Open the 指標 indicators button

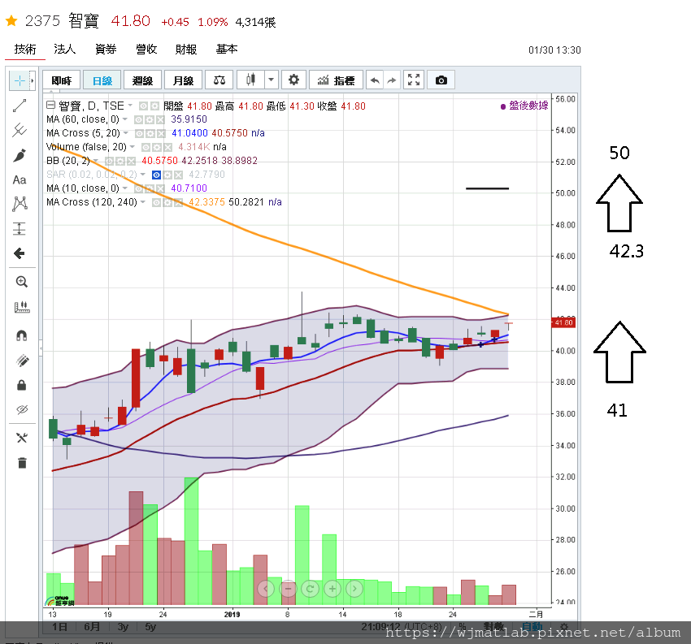click(x=336, y=80)
